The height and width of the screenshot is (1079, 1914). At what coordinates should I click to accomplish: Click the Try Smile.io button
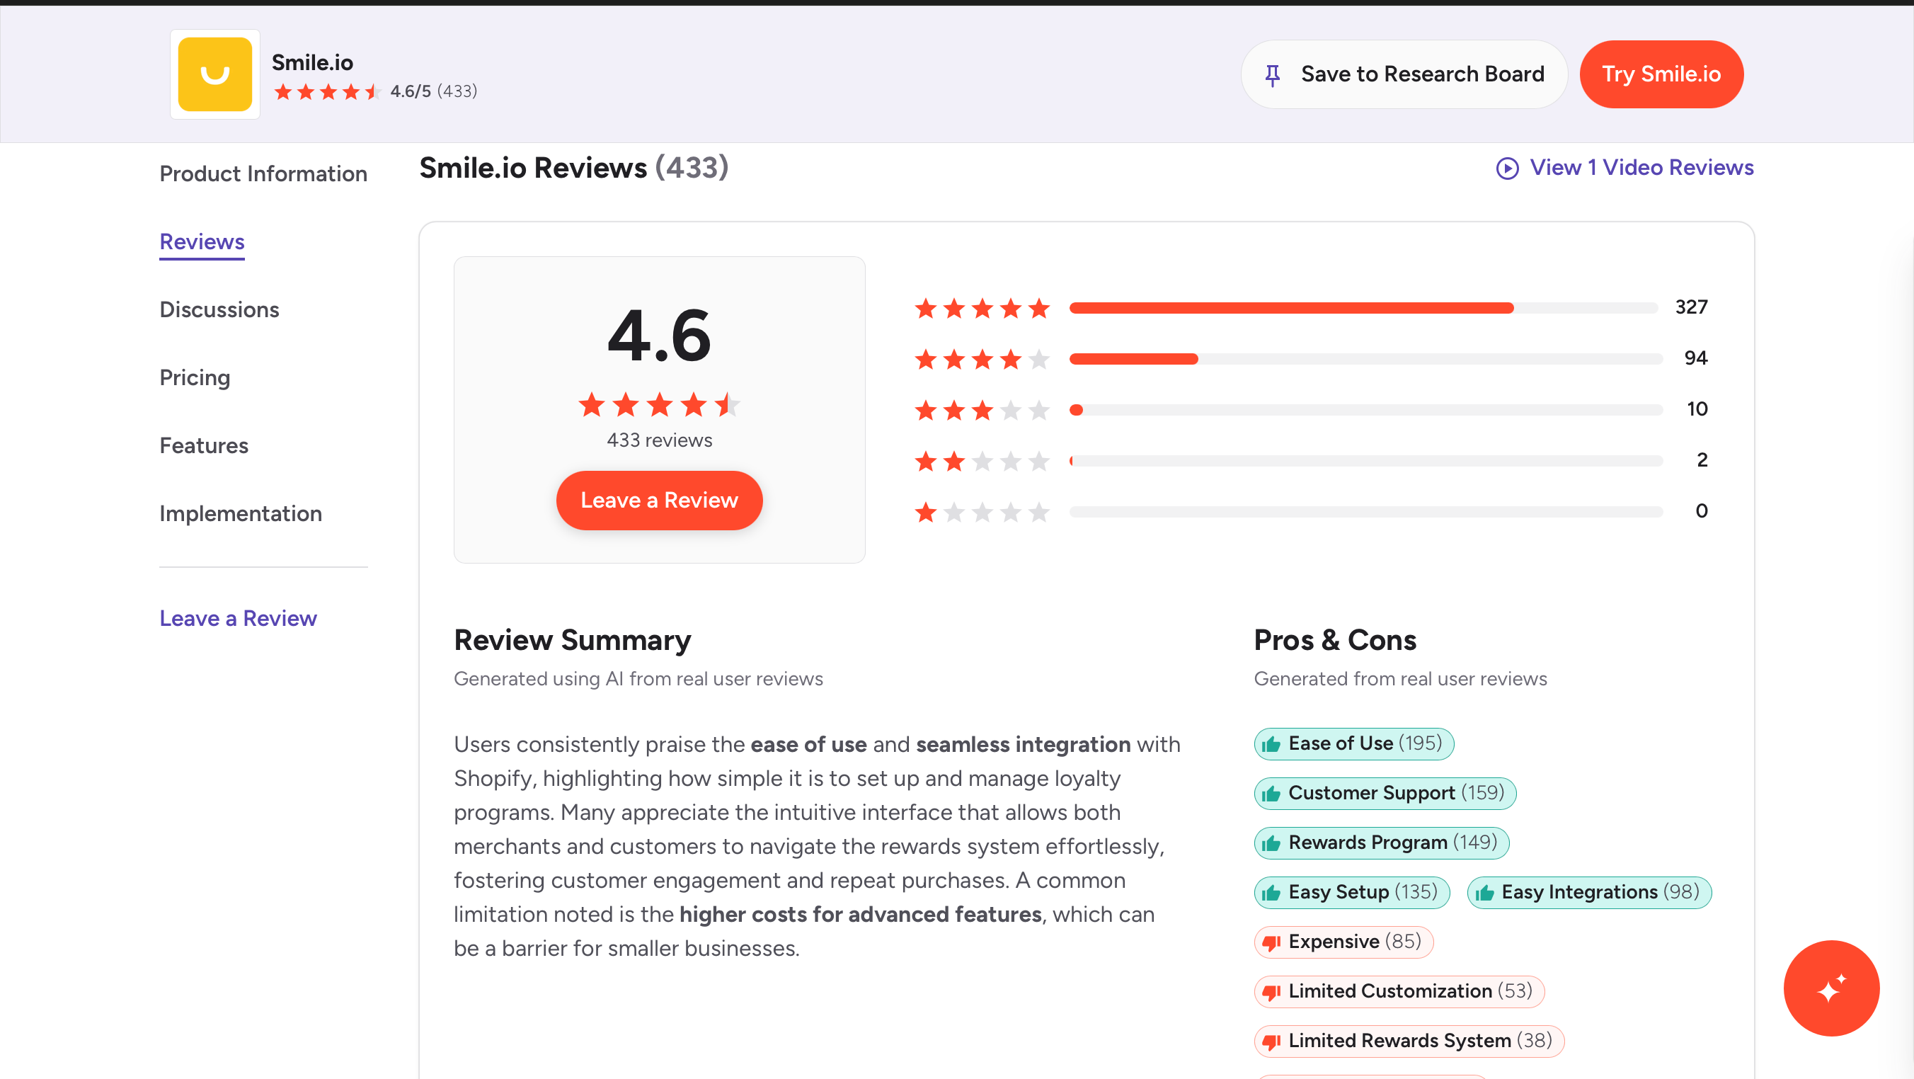[x=1661, y=74]
